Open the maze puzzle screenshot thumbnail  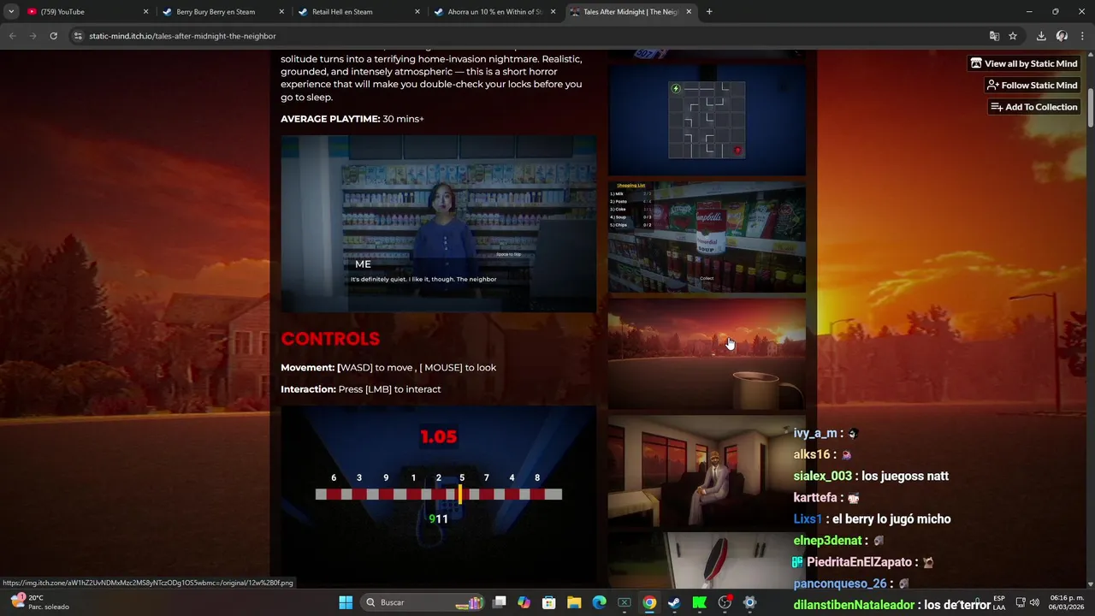[x=707, y=120]
